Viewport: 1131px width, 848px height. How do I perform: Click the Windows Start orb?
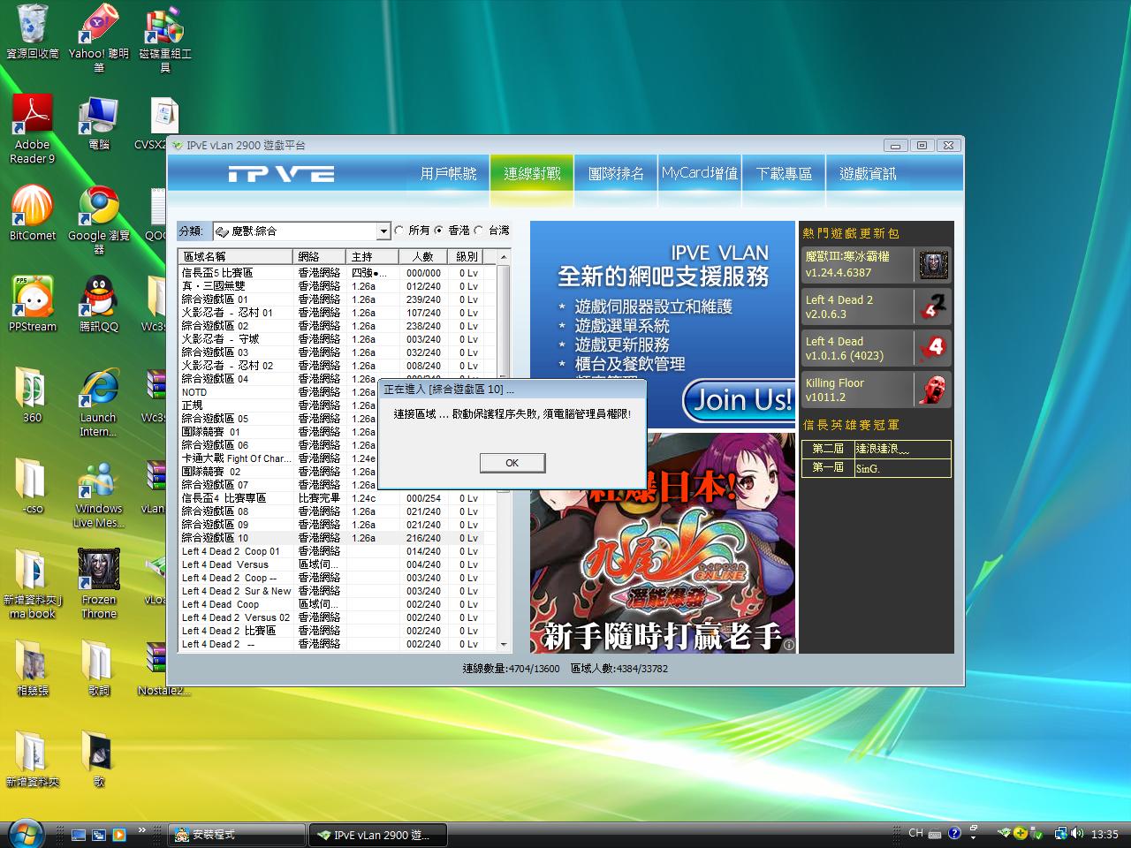click(27, 833)
